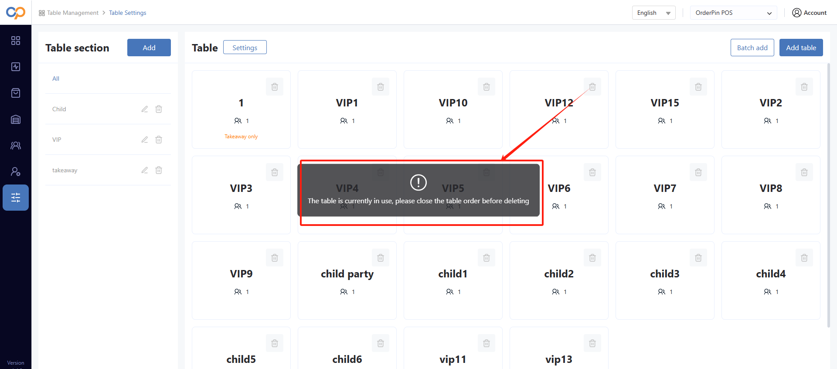The height and width of the screenshot is (369, 837).
Task: Edit the VIP table section
Action: tap(145, 140)
